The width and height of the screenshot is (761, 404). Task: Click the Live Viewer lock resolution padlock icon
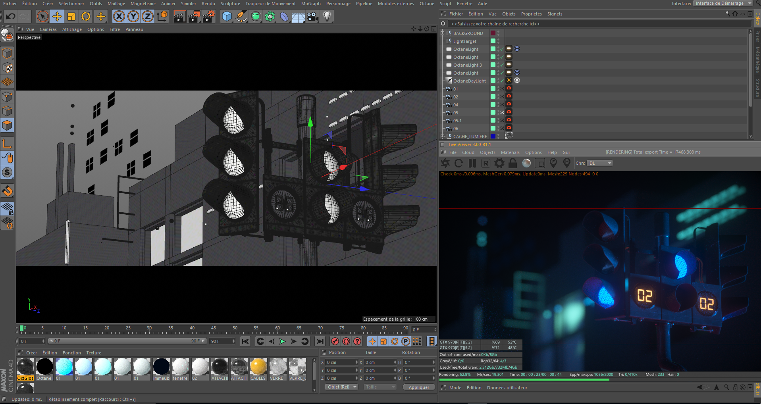(x=512, y=163)
